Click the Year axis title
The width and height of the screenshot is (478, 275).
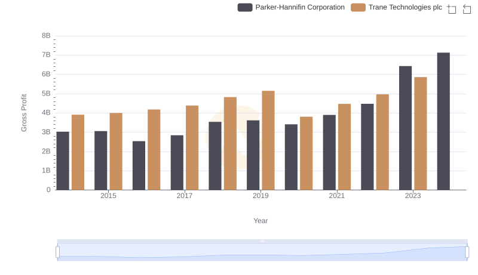point(261,221)
